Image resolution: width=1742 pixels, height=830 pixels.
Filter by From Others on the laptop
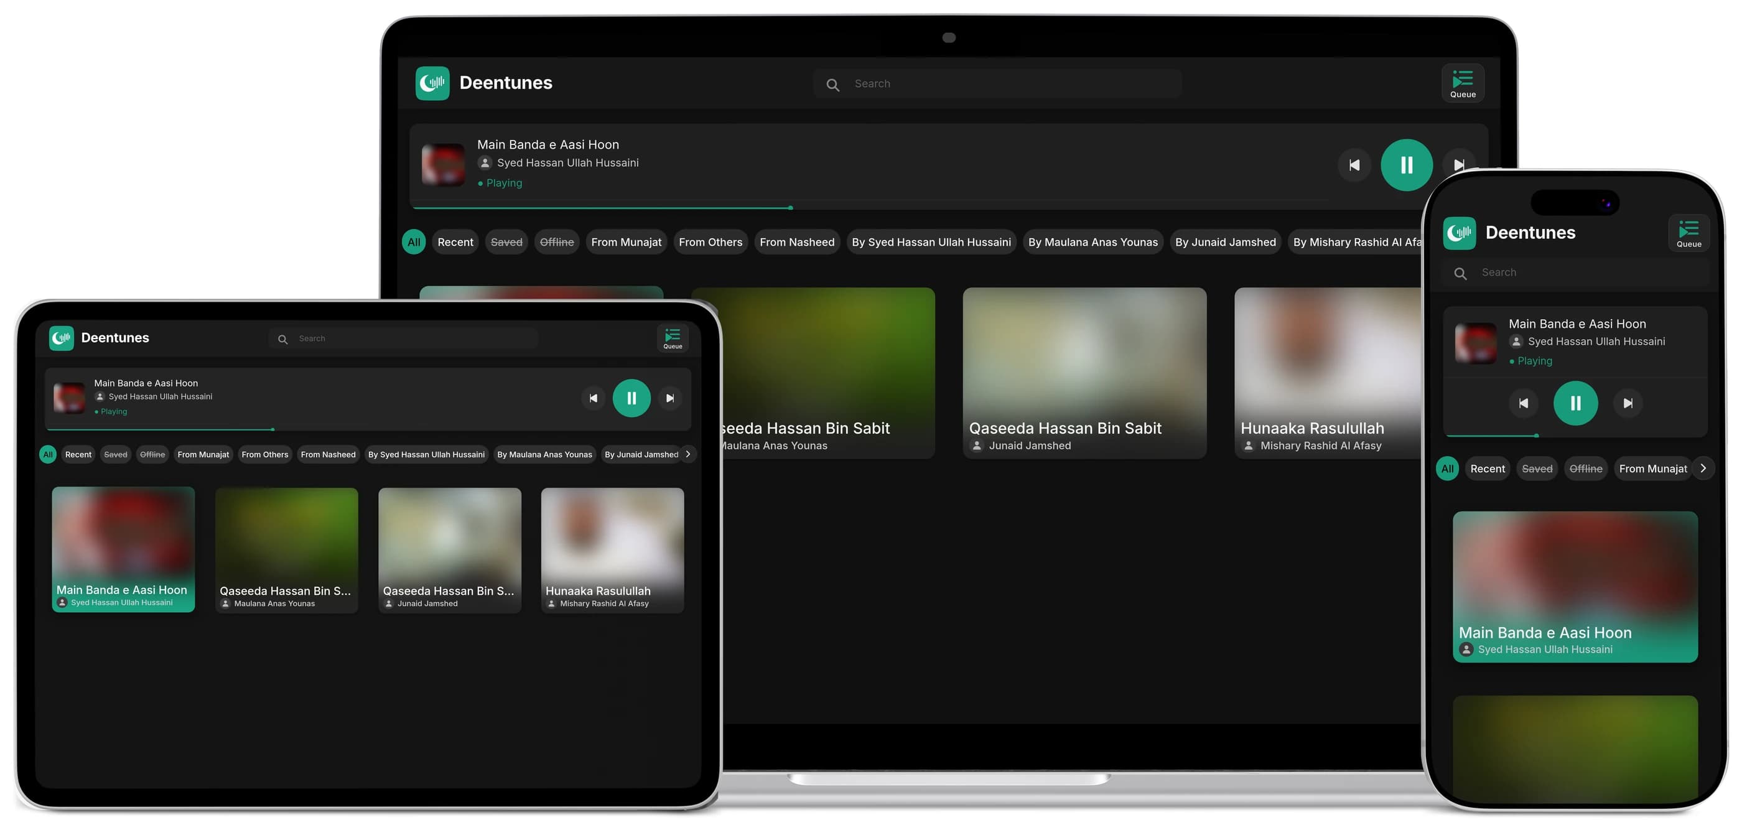pyautogui.click(x=710, y=242)
